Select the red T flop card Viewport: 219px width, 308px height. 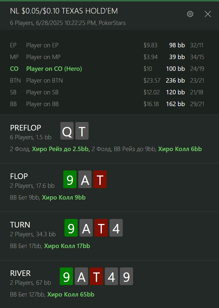(x=100, y=179)
